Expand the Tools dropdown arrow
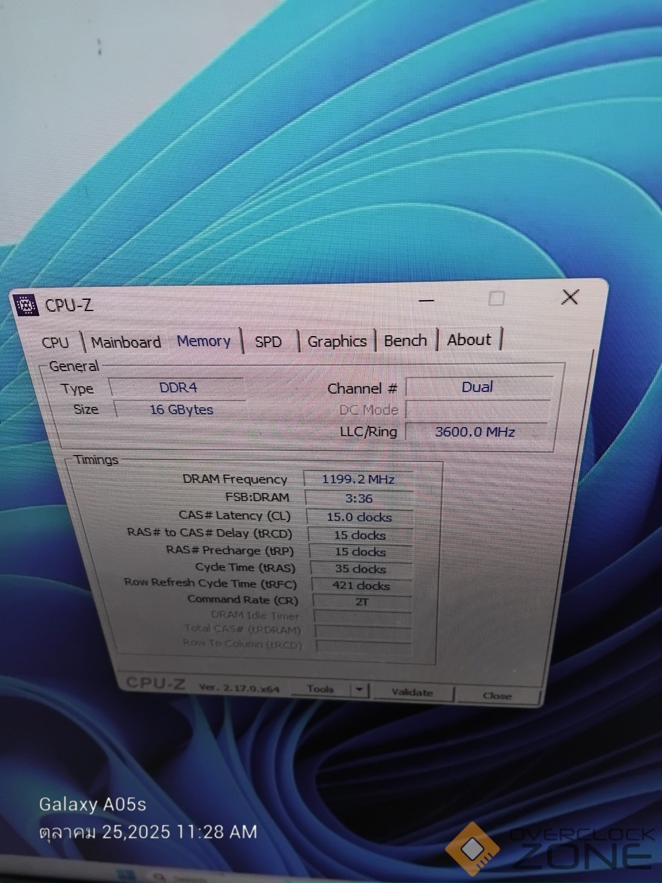662x883 pixels. [360, 690]
